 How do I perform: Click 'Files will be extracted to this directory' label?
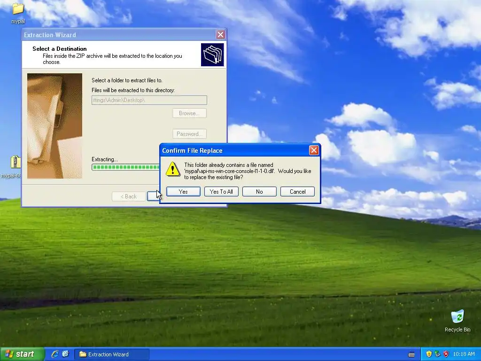[x=133, y=90]
